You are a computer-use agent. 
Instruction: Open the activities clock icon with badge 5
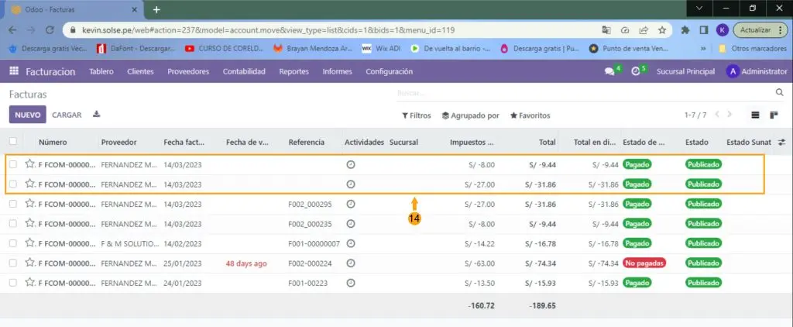pos(636,71)
